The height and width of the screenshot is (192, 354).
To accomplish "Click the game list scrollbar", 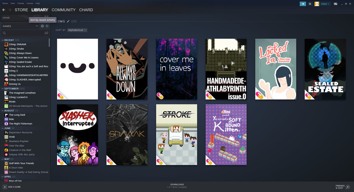I will click(x=49, y=42).
